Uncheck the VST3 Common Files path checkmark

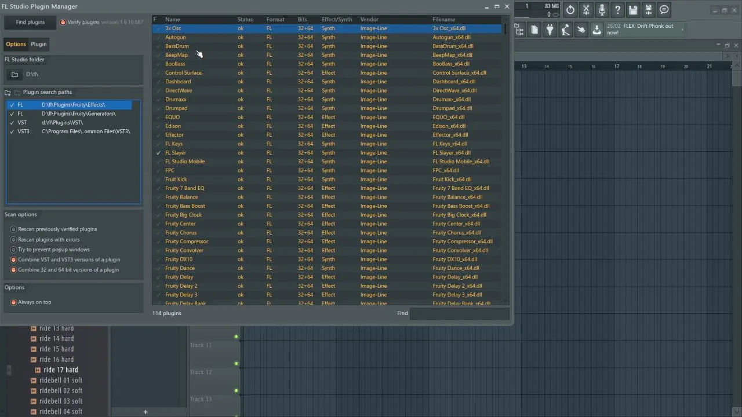click(12, 131)
